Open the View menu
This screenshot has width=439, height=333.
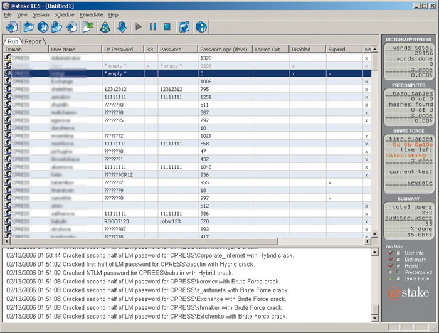click(22, 15)
